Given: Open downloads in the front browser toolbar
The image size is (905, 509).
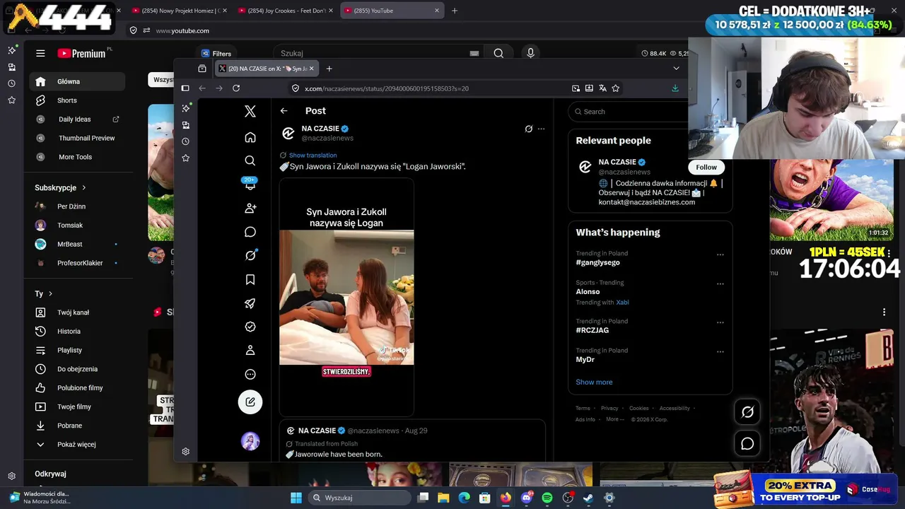Looking at the screenshot, I should coord(675,88).
